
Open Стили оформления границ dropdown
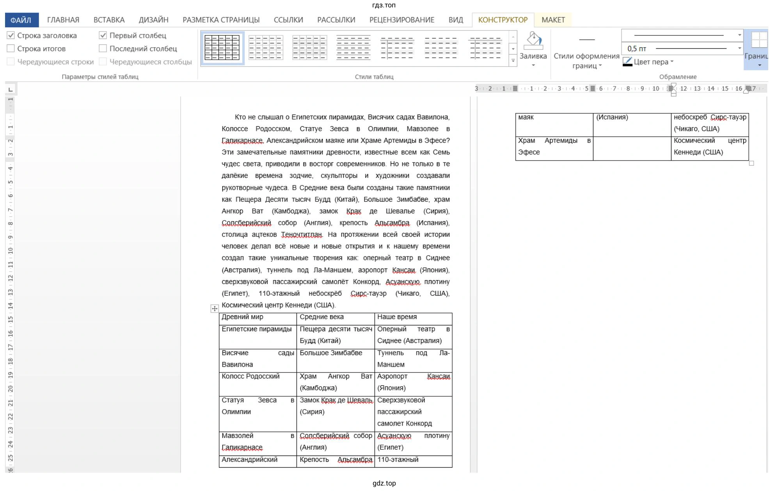[x=586, y=61]
